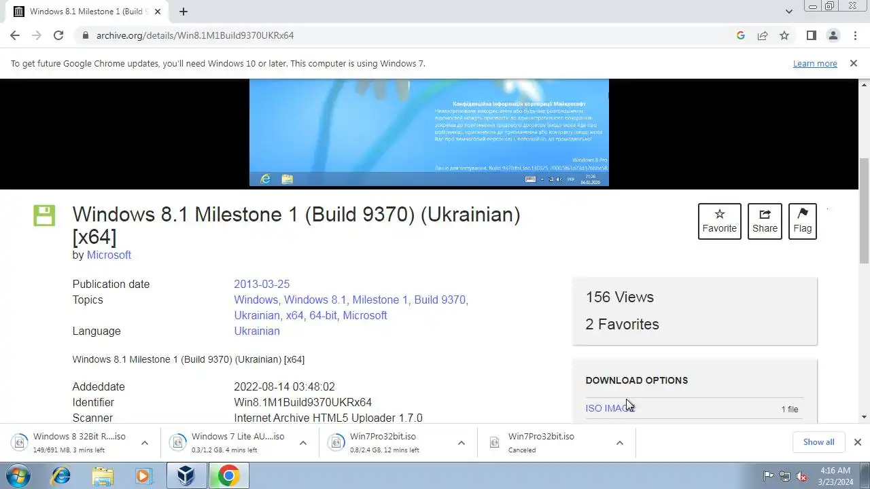Open the Milestone 1 topic link

(380, 300)
